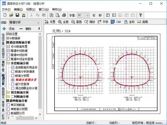Click the 设置 settings tool
Image resolution: width=167 pixels, height=125 pixels.
click(x=50, y=22)
